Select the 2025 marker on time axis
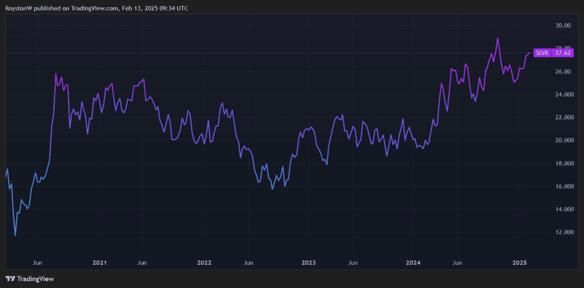584x288 pixels. [520, 263]
